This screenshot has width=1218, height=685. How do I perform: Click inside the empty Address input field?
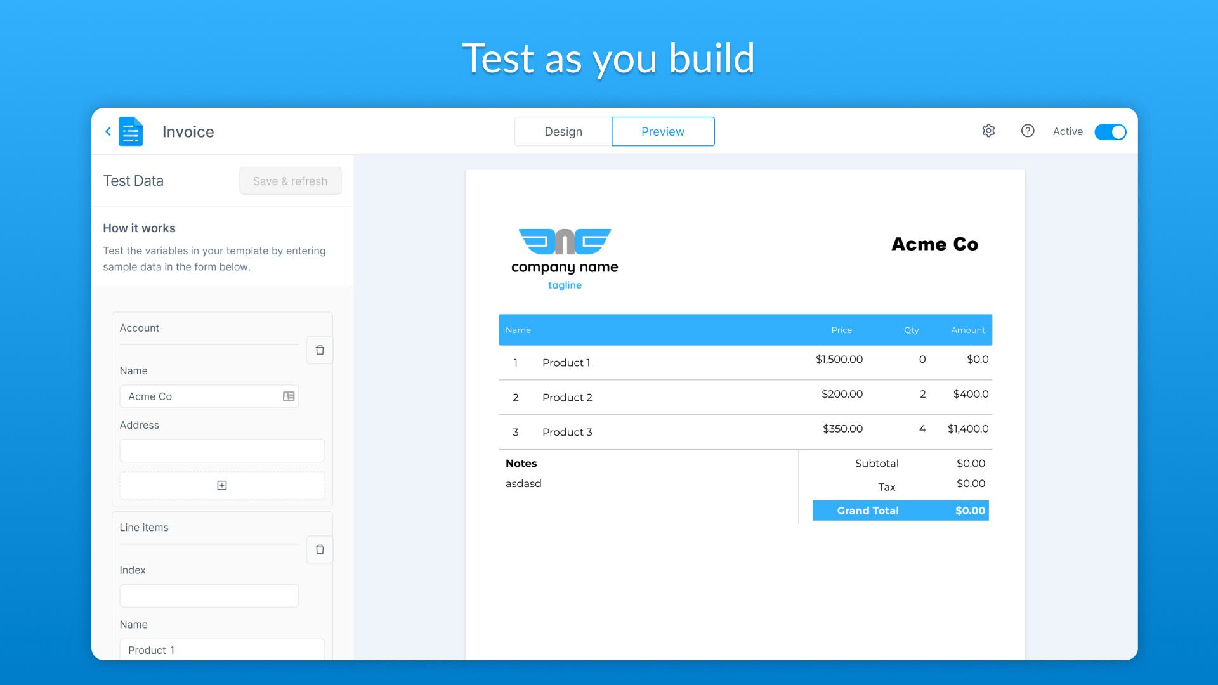(x=221, y=450)
